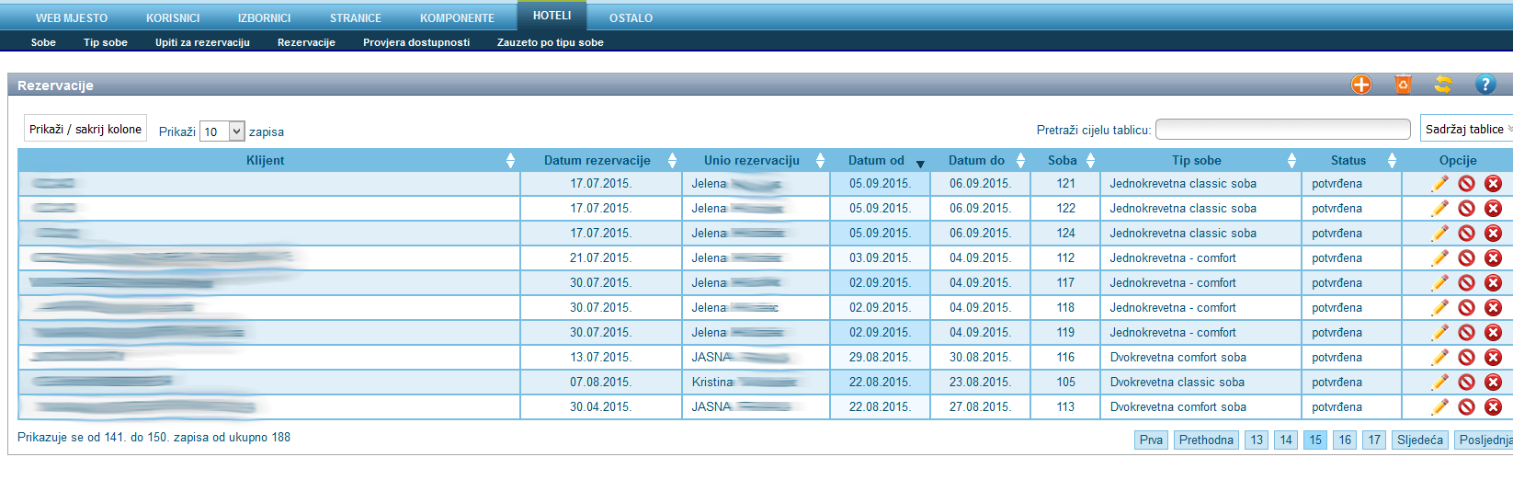
Task: Delete room 105 reservation with red X
Action: point(1494,383)
